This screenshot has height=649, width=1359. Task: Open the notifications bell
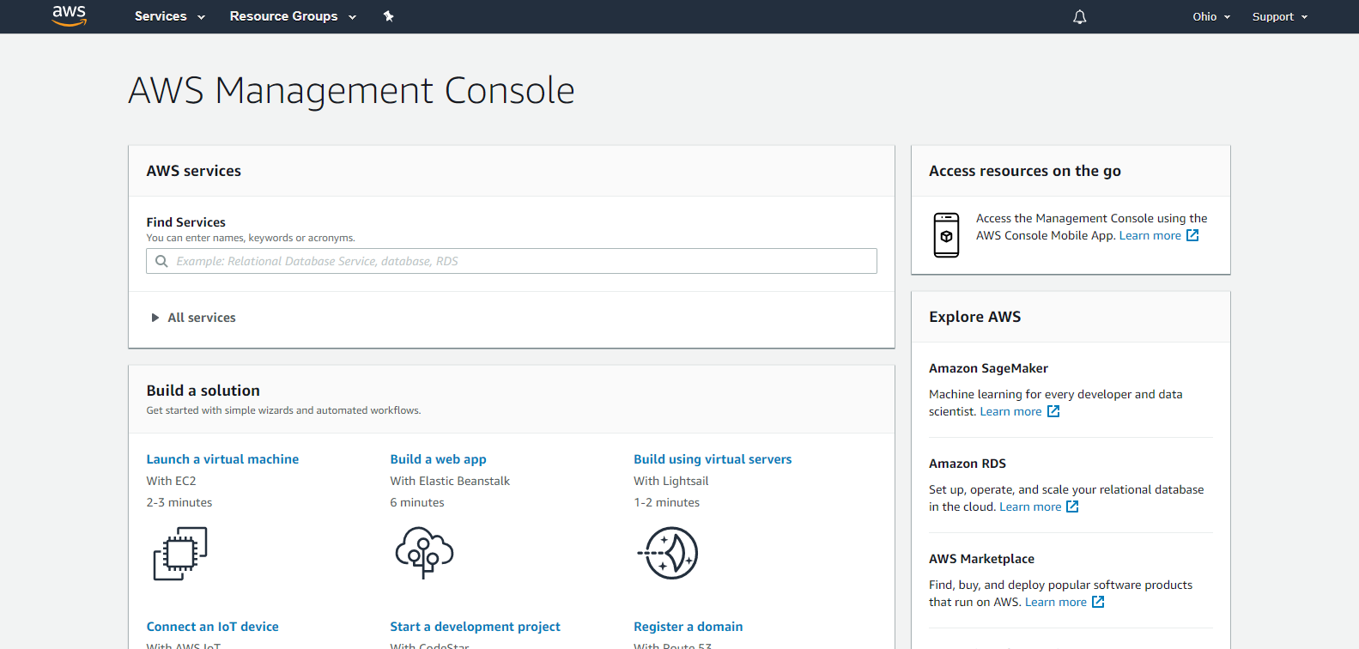tap(1080, 16)
